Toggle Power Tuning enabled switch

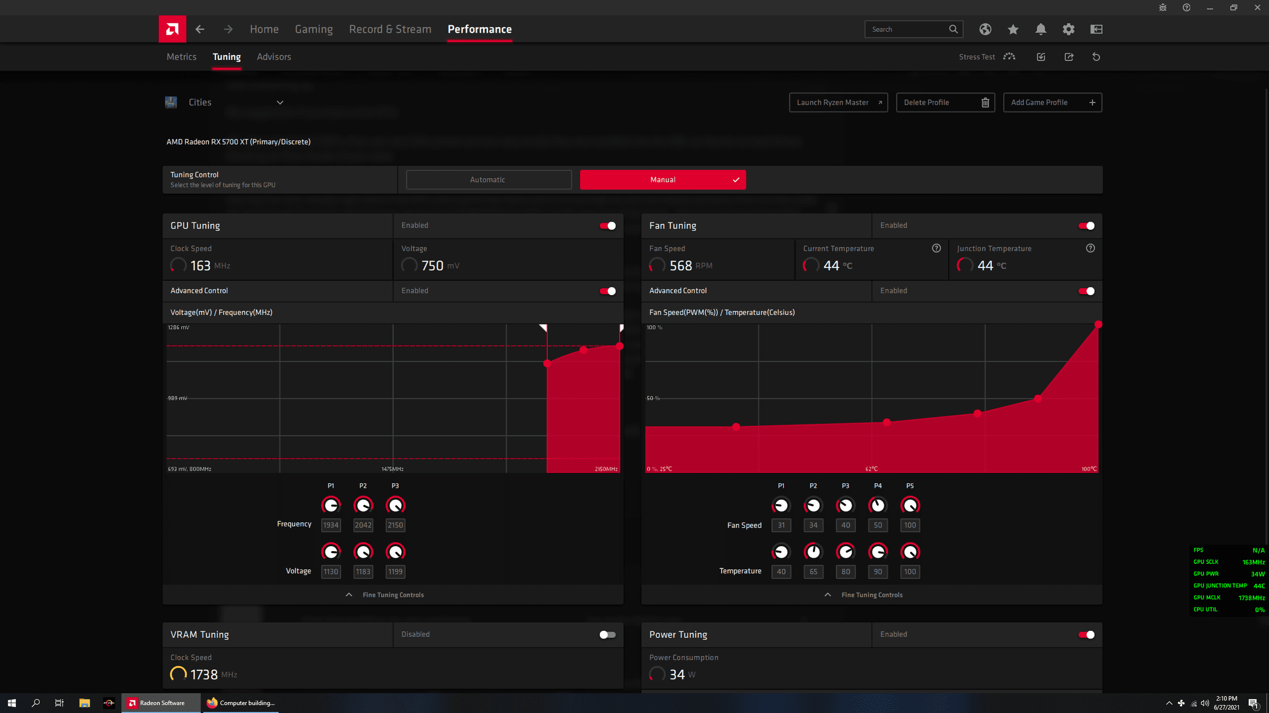click(x=1086, y=635)
